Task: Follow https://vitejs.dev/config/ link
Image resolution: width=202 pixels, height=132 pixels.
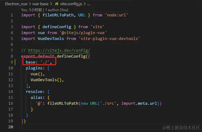Action: click(x=59, y=50)
